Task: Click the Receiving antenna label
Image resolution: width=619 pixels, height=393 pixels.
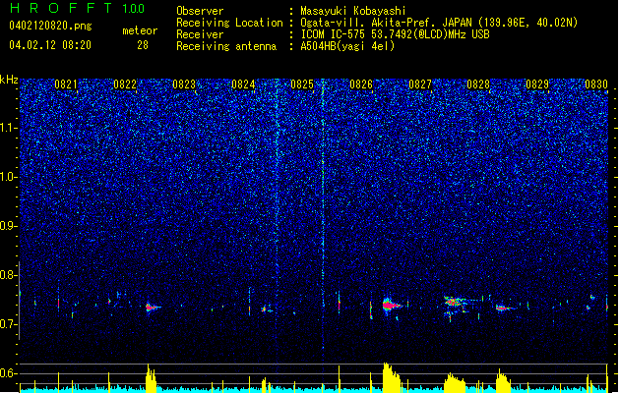Action: (226, 46)
